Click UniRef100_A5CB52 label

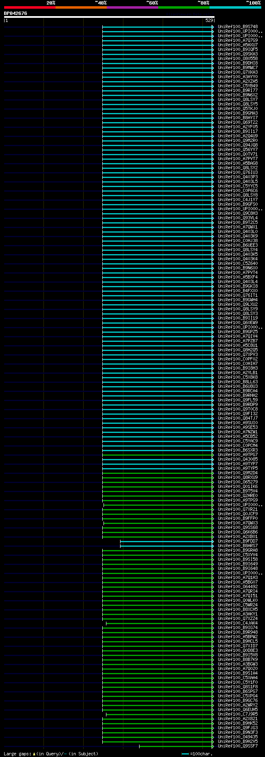coord(238,437)
